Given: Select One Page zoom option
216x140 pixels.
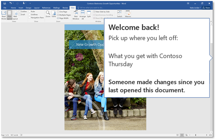Looking at the screenshot, I should pyautogui.click(x=62, y=12).
